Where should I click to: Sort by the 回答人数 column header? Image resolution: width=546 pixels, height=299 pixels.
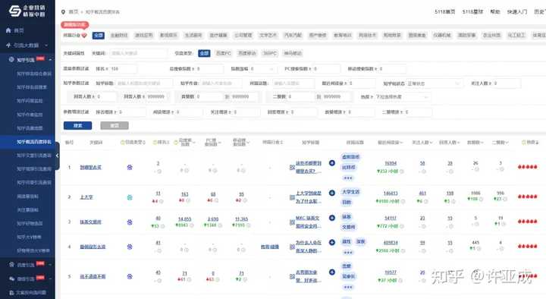449,142
